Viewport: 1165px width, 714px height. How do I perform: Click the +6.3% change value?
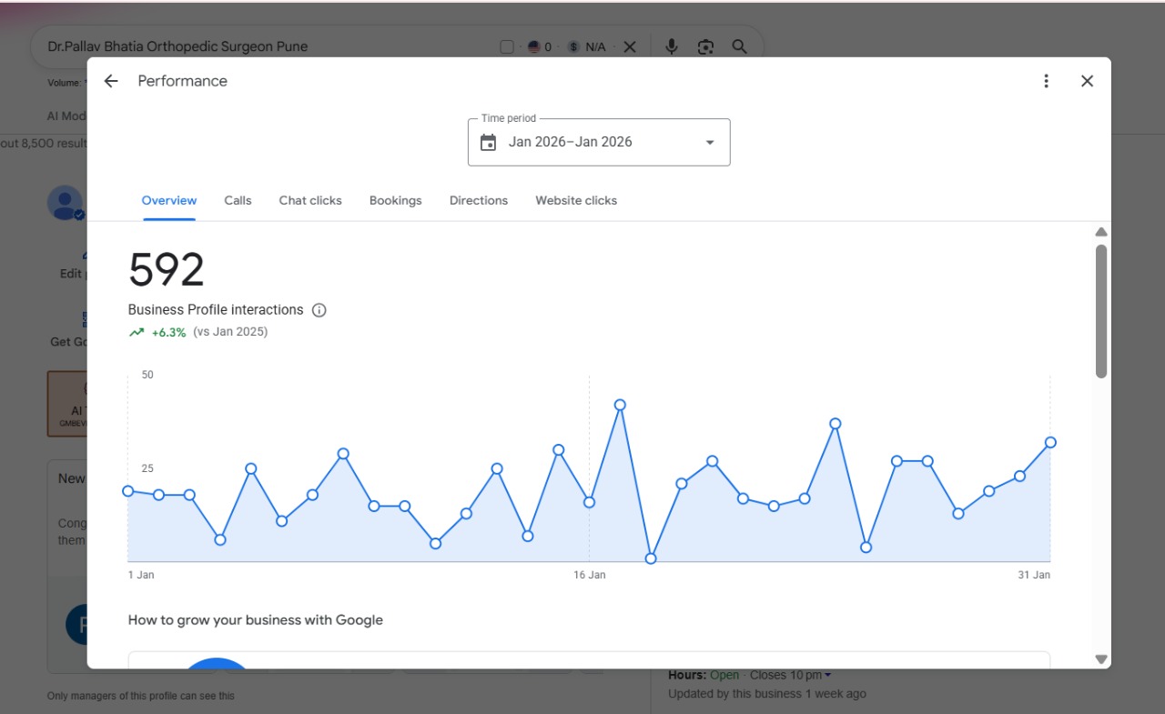pos(168,332)
